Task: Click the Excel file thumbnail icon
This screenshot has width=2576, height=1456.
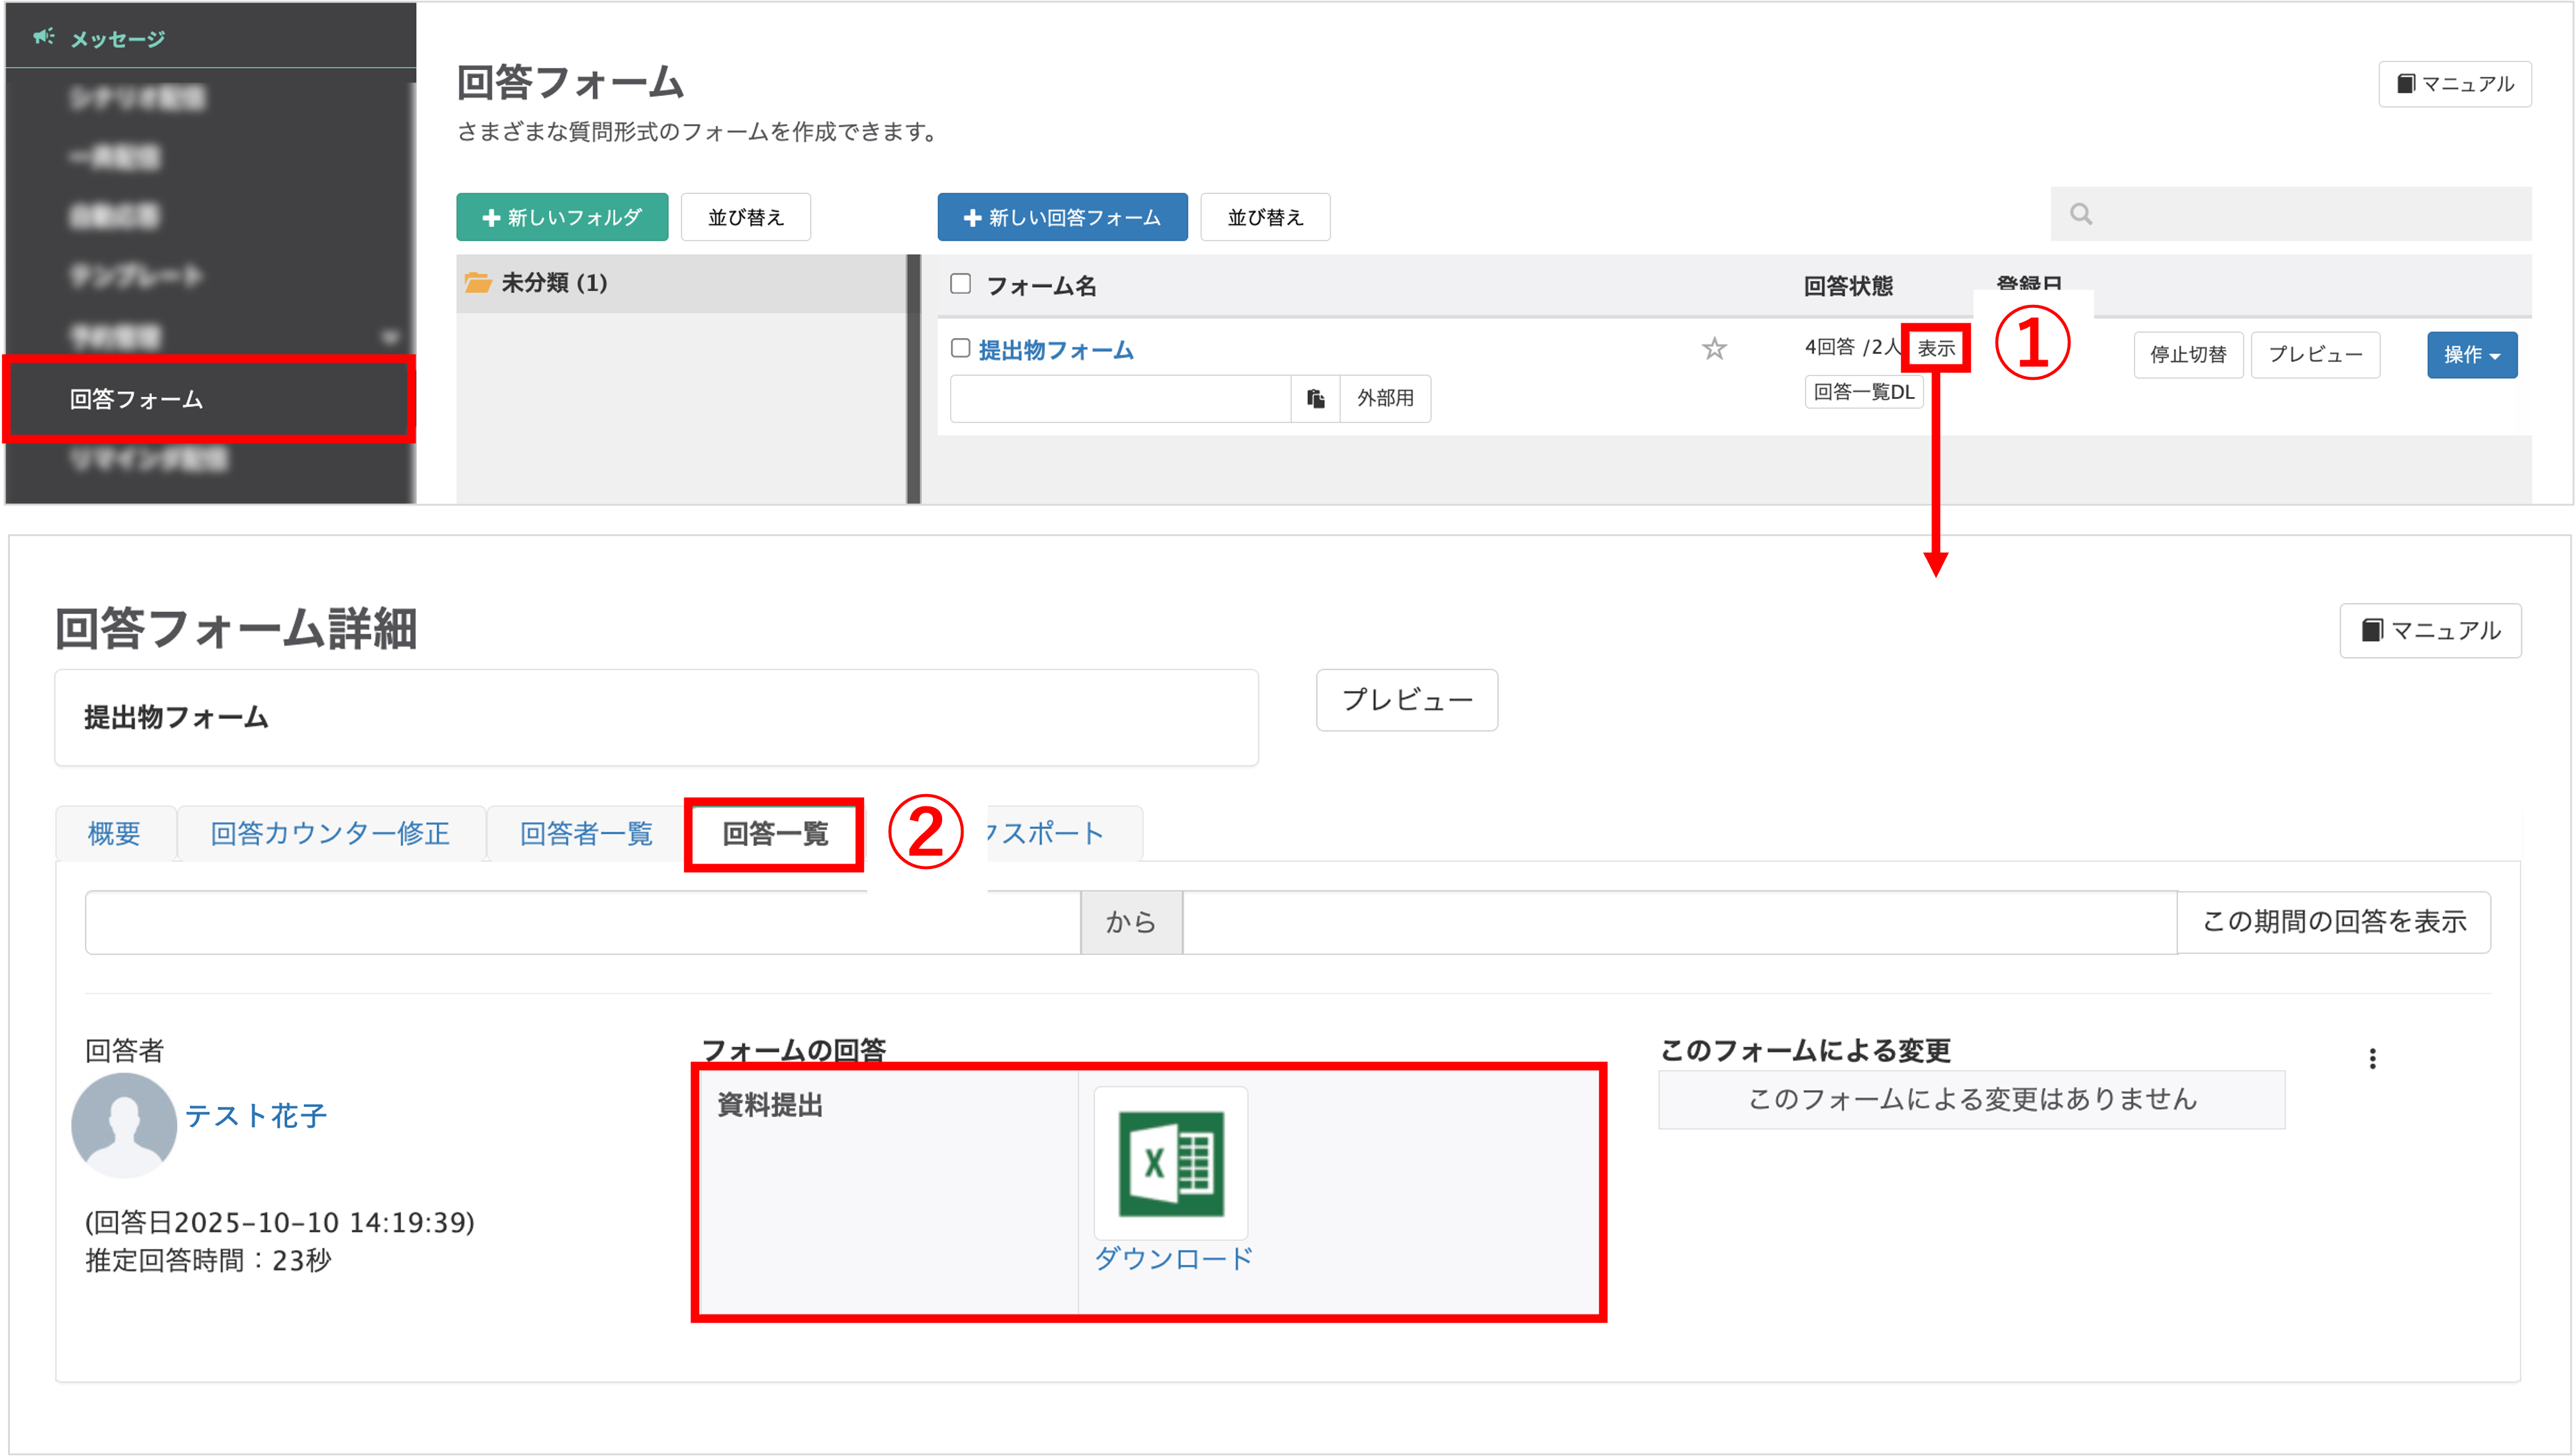Action: (1170, 1163)
